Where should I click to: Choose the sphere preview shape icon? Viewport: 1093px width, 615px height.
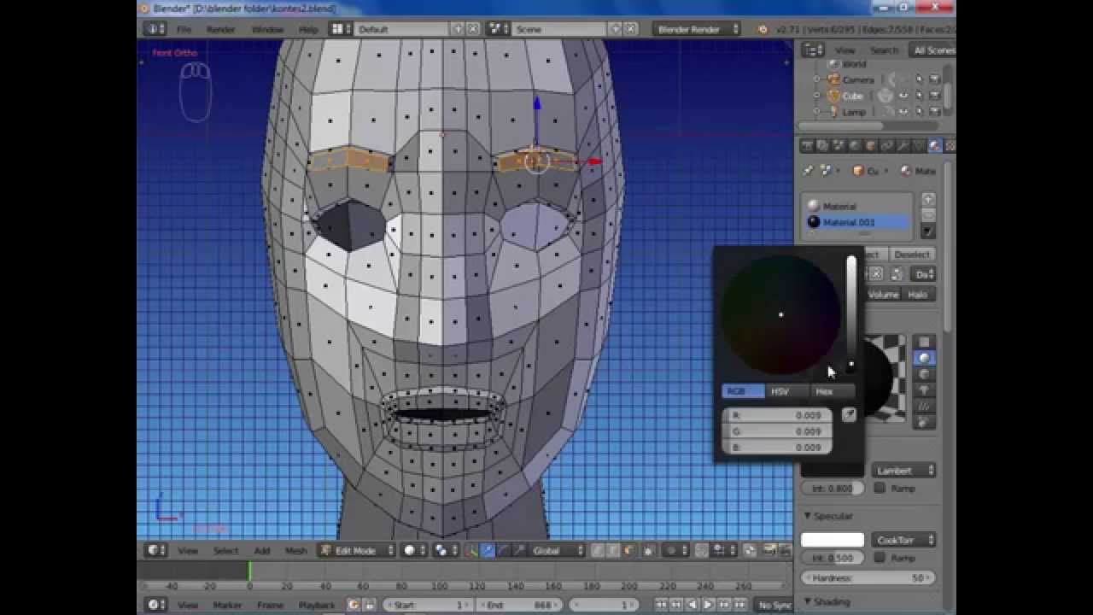coord(924,358)
